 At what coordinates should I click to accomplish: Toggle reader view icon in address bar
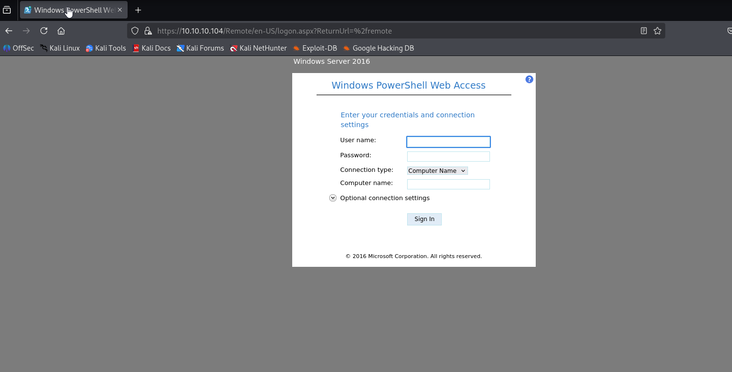click(644, 31)
